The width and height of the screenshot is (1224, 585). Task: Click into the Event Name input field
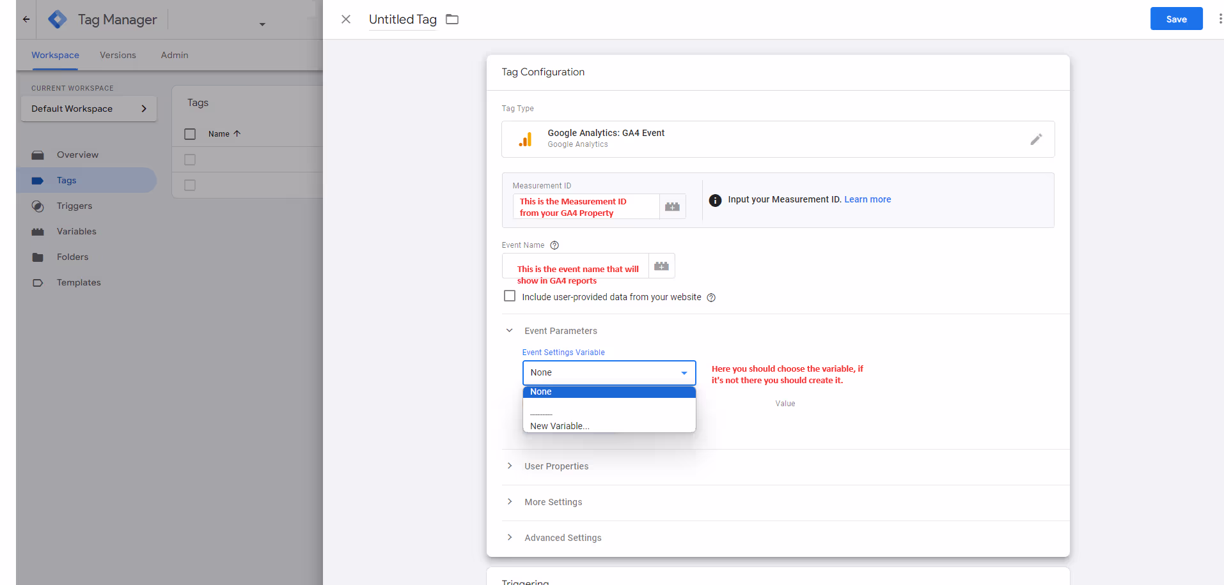point(576,266)
